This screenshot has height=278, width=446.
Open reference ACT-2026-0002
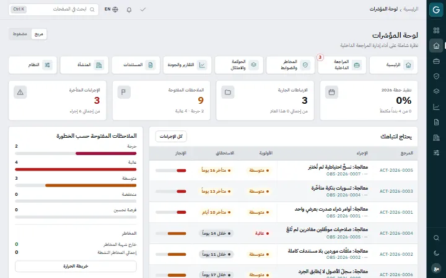396,254
